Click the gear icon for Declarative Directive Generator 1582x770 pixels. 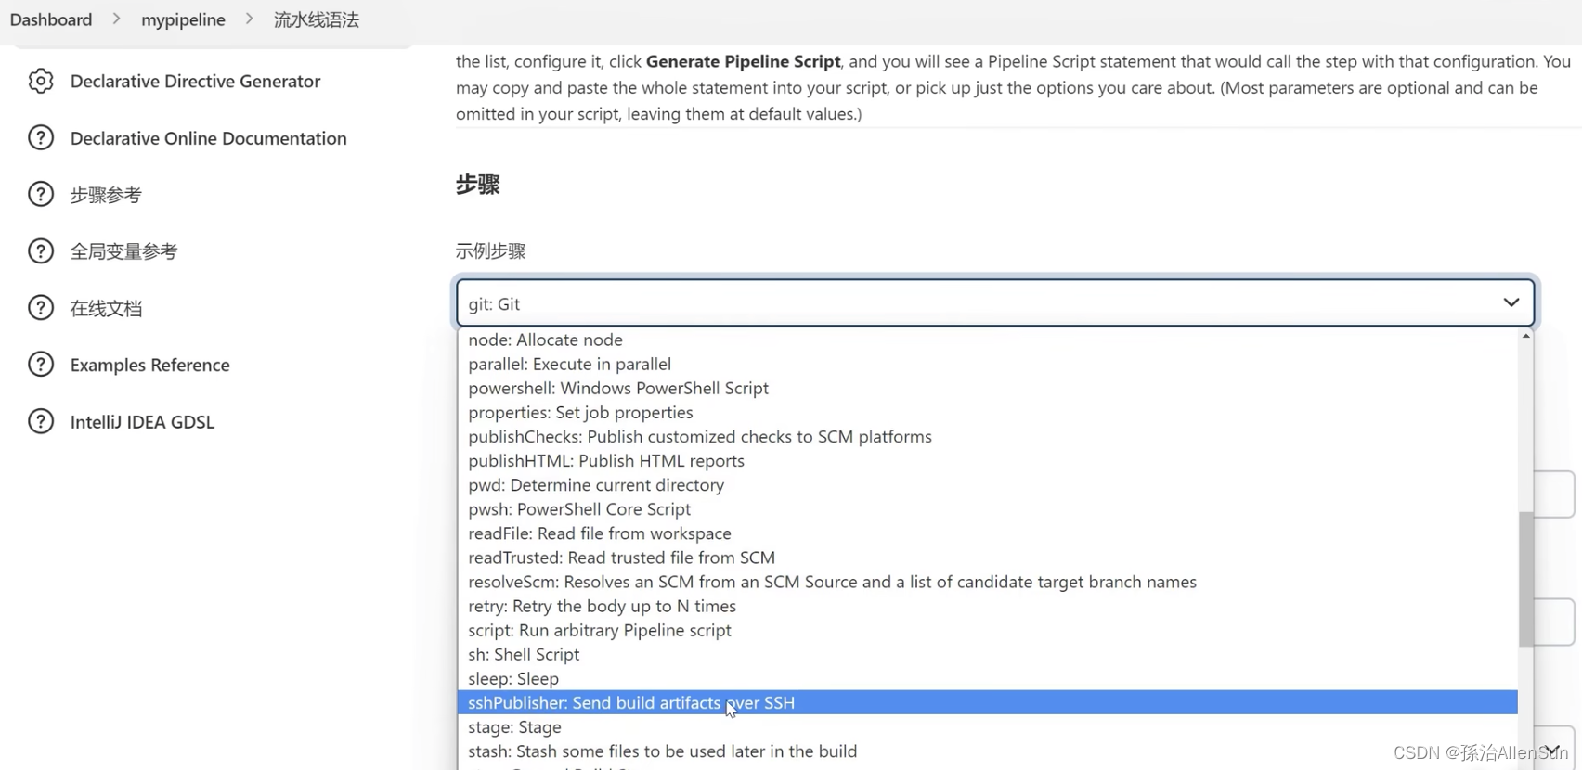click(x=41, y=82)
